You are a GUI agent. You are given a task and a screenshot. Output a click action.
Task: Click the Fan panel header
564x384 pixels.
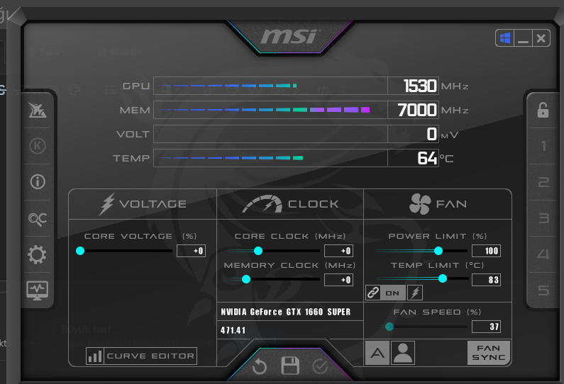coord(438,204)
